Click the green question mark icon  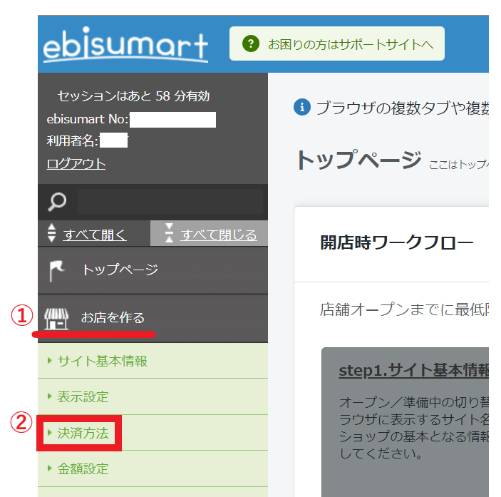tap(249, 44)
